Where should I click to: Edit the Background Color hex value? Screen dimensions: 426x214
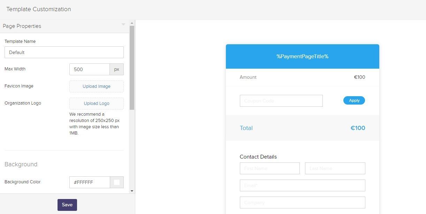(x=89, y=182)
